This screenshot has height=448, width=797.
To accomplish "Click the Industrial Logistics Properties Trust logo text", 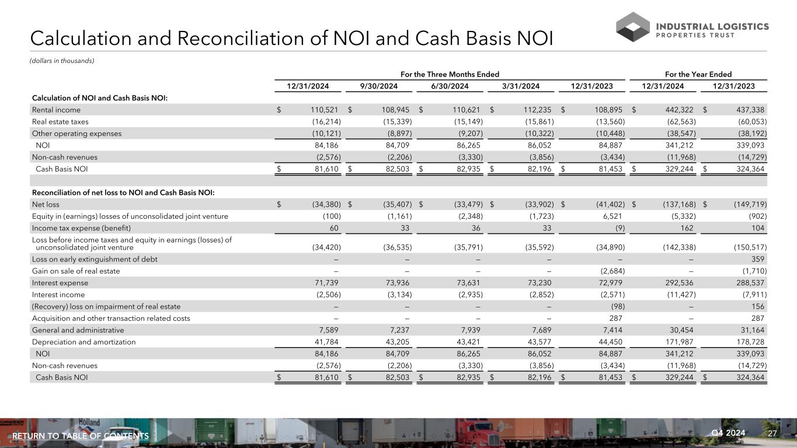I will (713, 30).
